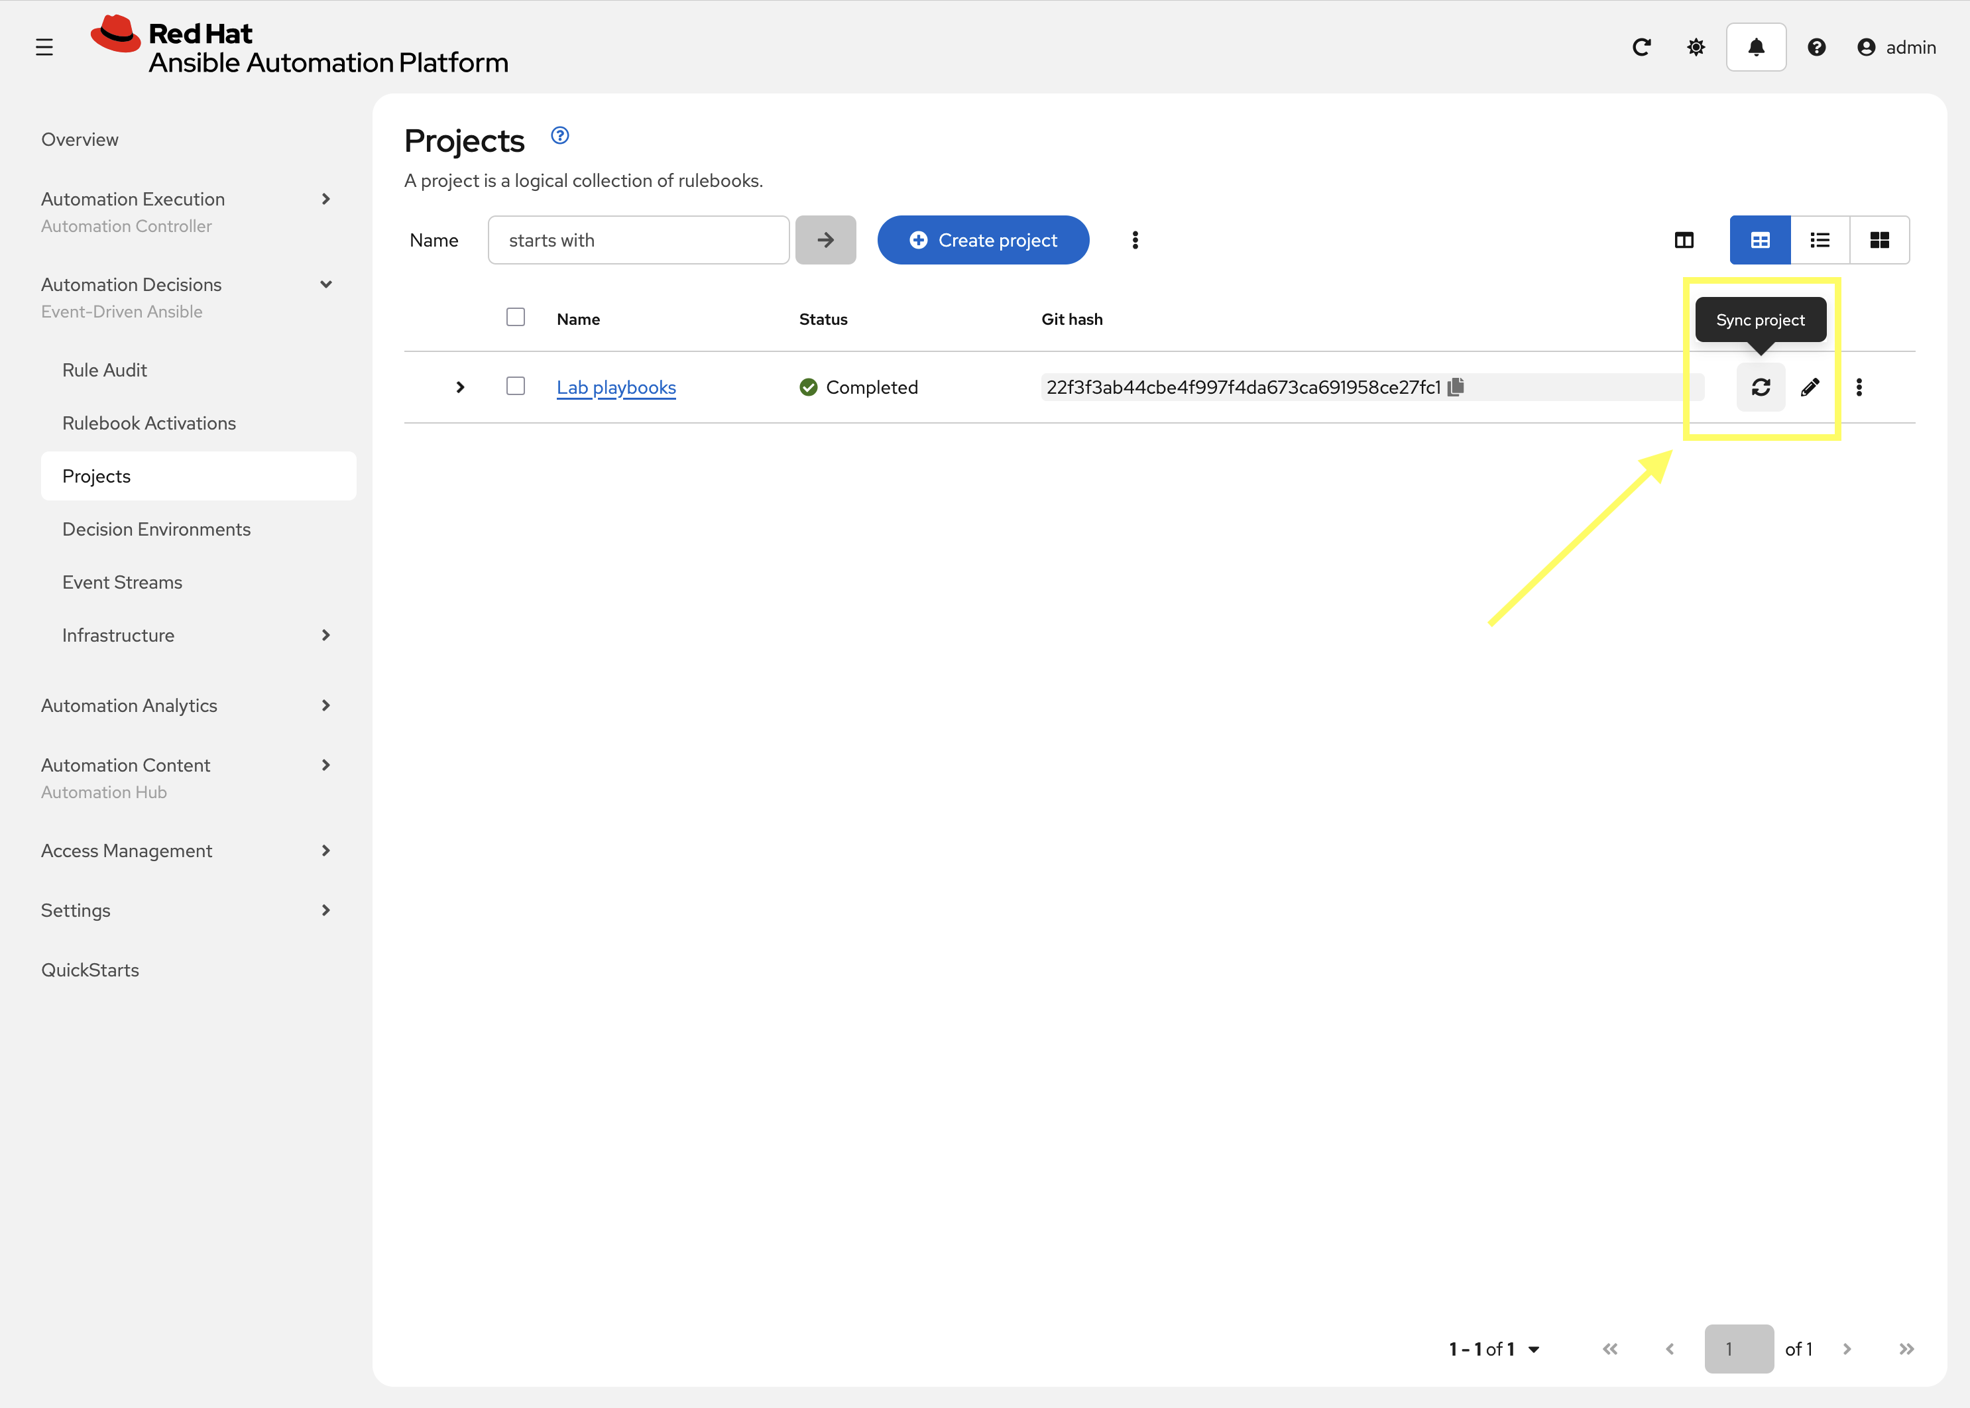Click the pencil edit icon for Lab playbooks
Image resolution: width=1970 pixels, height=1408 pixels.
pyautogui.click(x=1810, y=386)
